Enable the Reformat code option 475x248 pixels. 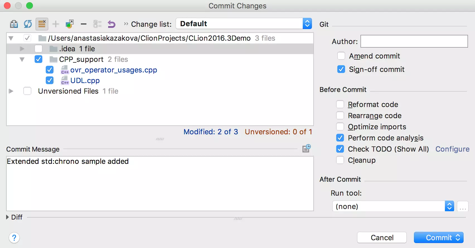click(340, 104)
